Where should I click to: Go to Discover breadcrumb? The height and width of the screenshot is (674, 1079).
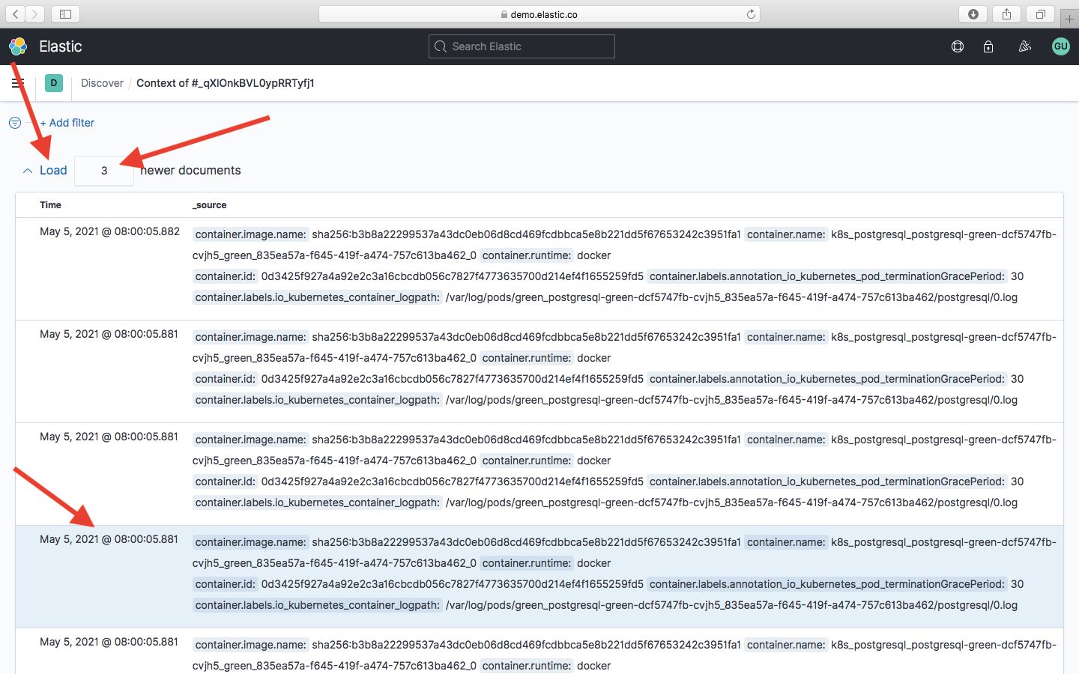pos(102,83)
